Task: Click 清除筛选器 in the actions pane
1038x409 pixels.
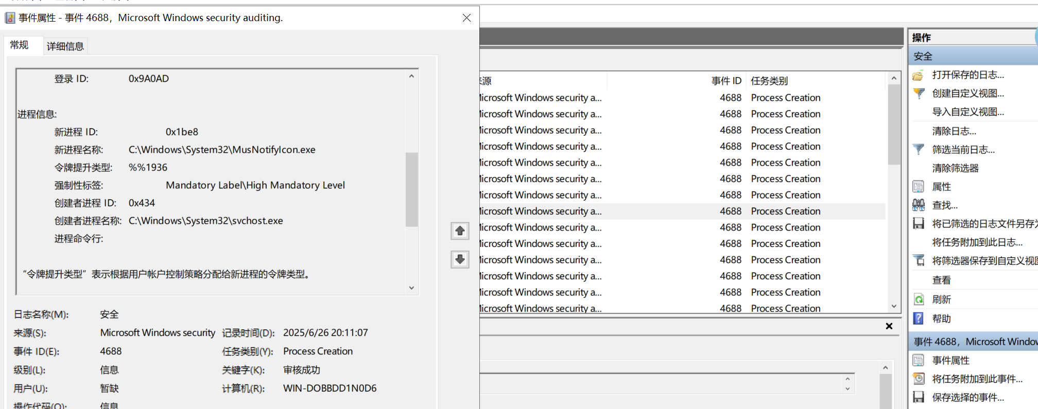Action: pyautogui.click(x=955, y=168)
